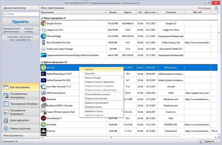The width and height of the screenshot is (222, 145).
Task: Expand Искать в Google submenu
Action: [x=122, y=78]
